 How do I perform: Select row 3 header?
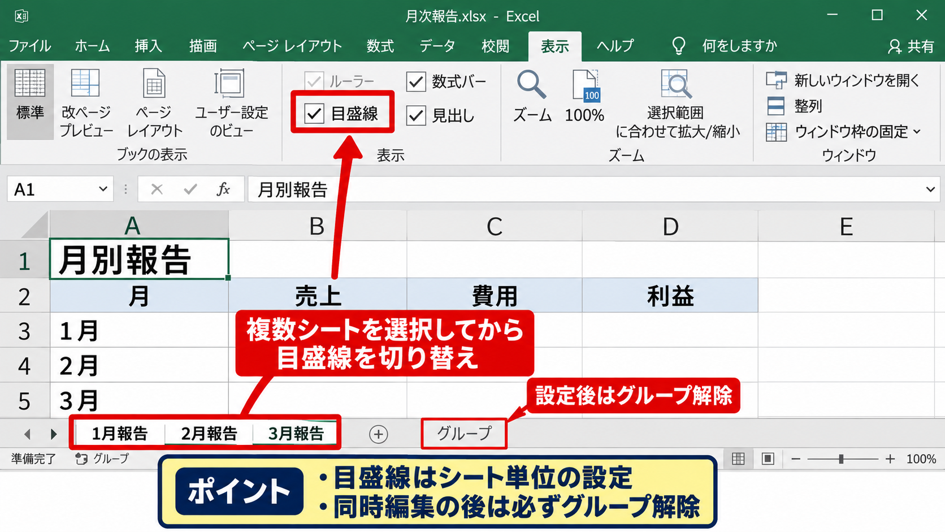click(24, 330)
